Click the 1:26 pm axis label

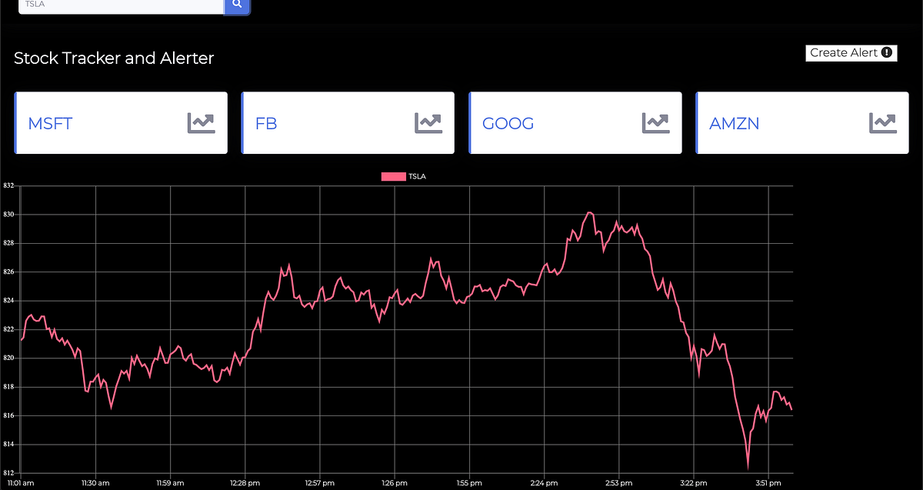pyautogui.click(x=394, y=484)
